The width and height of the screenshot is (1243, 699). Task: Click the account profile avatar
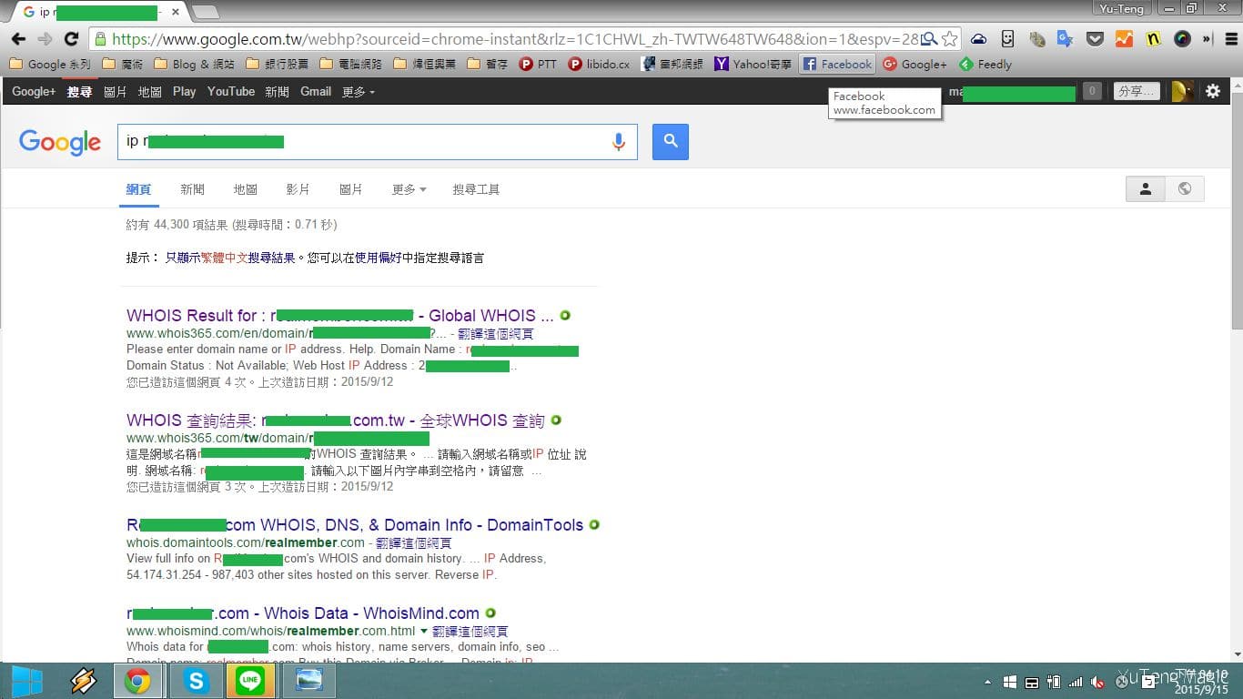pos(1182,91)
